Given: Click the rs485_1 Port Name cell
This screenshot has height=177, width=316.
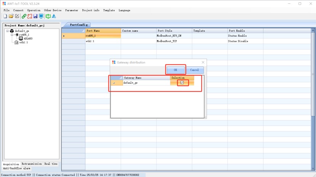Looking at the screenshot, I should pyautogui.click(x=103, y=36).
